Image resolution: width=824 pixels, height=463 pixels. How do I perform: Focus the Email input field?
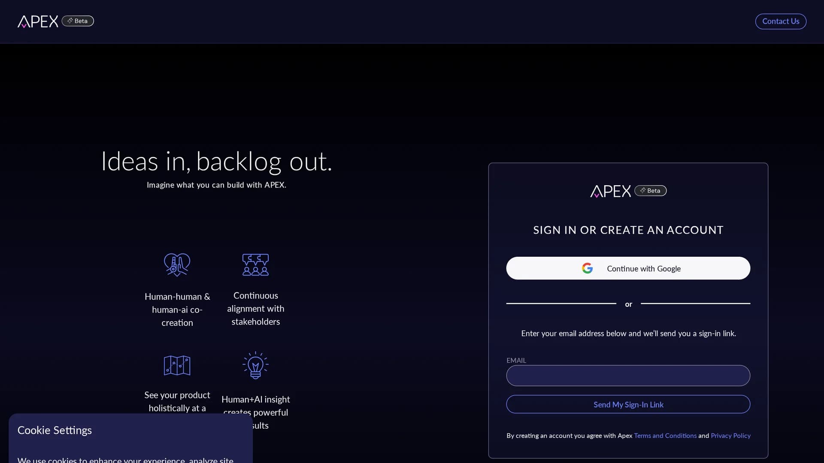tap(628, 376)
